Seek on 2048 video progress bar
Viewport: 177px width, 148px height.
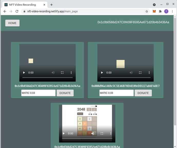tap(87, 138)
